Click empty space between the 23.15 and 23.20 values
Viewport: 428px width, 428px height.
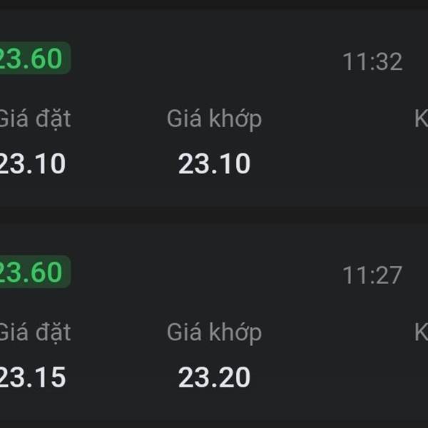point(121,377)
